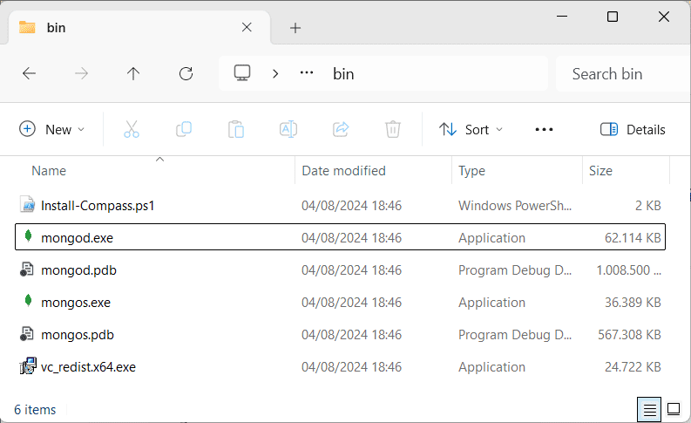This screenshot has height=423, width=691.
Task: Open the See more toolbar menu
Action: [545, 129]
